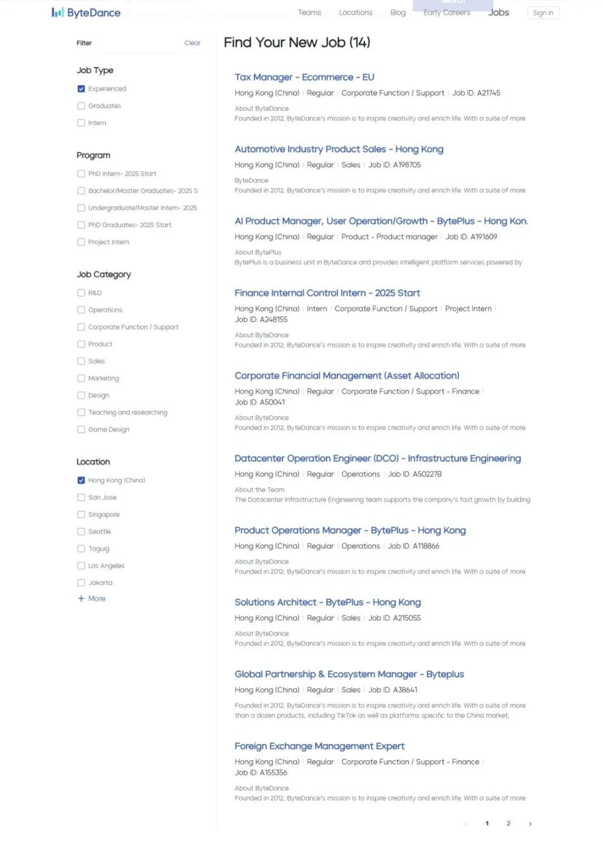The image size is (603, 846).
Task: Click Job ID: A50041 text
Action: 260,402
